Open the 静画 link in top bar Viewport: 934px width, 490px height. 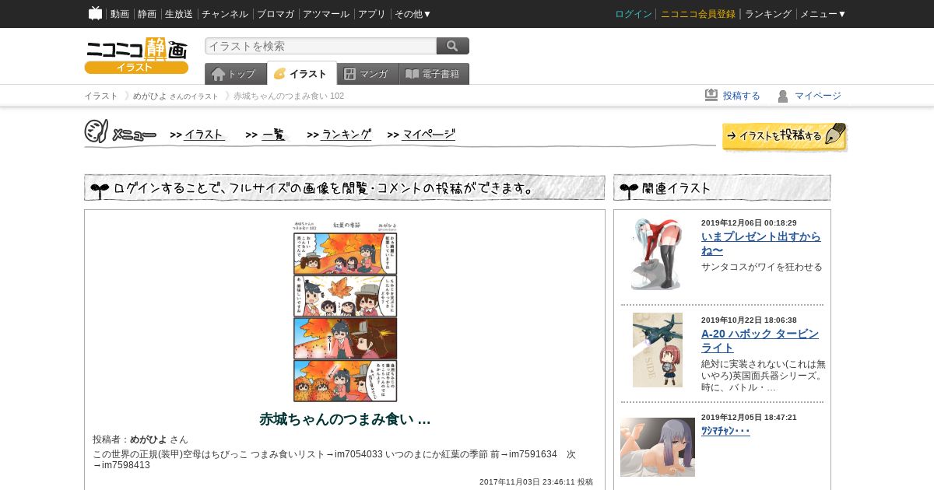coord(147,14)
